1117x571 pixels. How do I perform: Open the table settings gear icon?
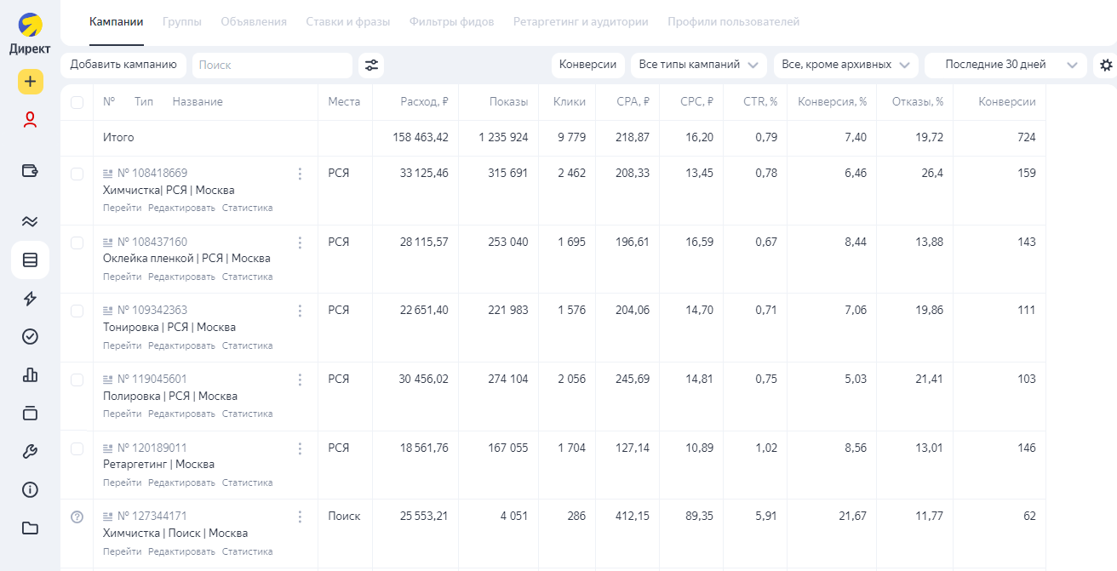click(1106, 65)
